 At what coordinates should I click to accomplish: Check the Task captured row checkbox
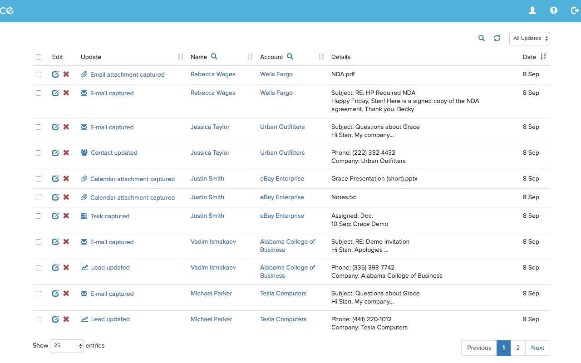pos(39,216)
